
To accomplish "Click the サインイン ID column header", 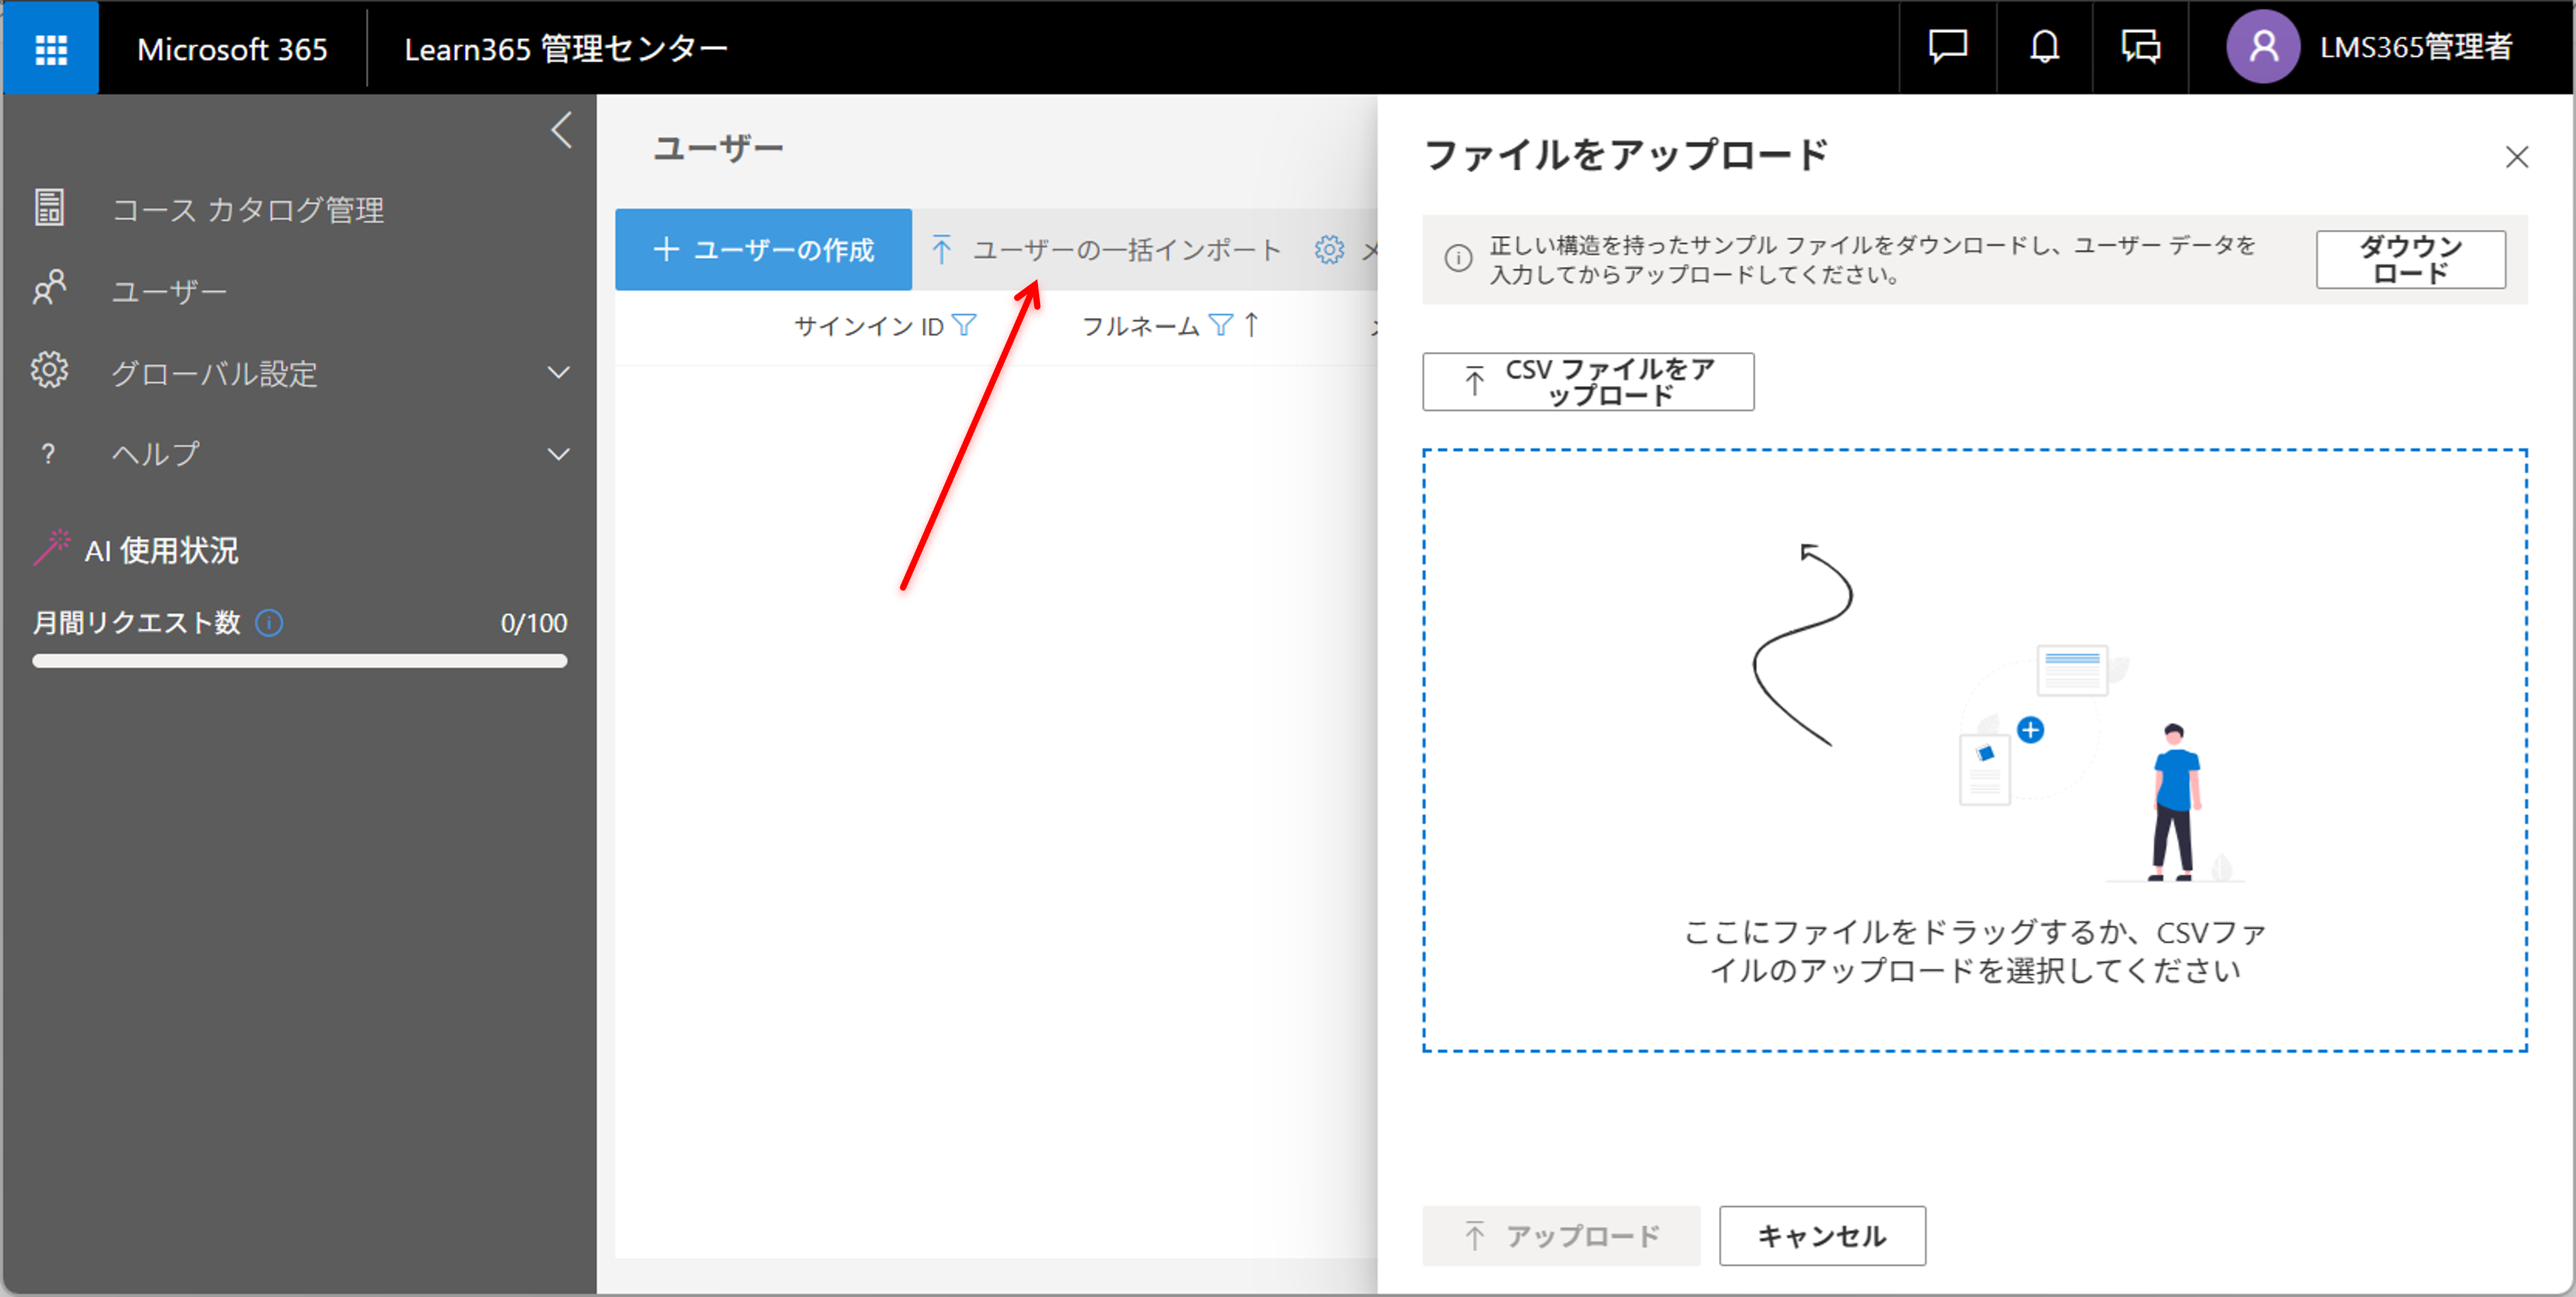I will (868, 326).
